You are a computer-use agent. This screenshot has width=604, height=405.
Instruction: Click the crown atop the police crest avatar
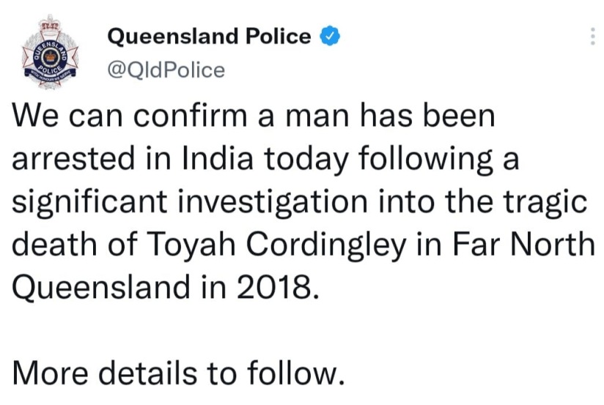[x=50, y=22]
